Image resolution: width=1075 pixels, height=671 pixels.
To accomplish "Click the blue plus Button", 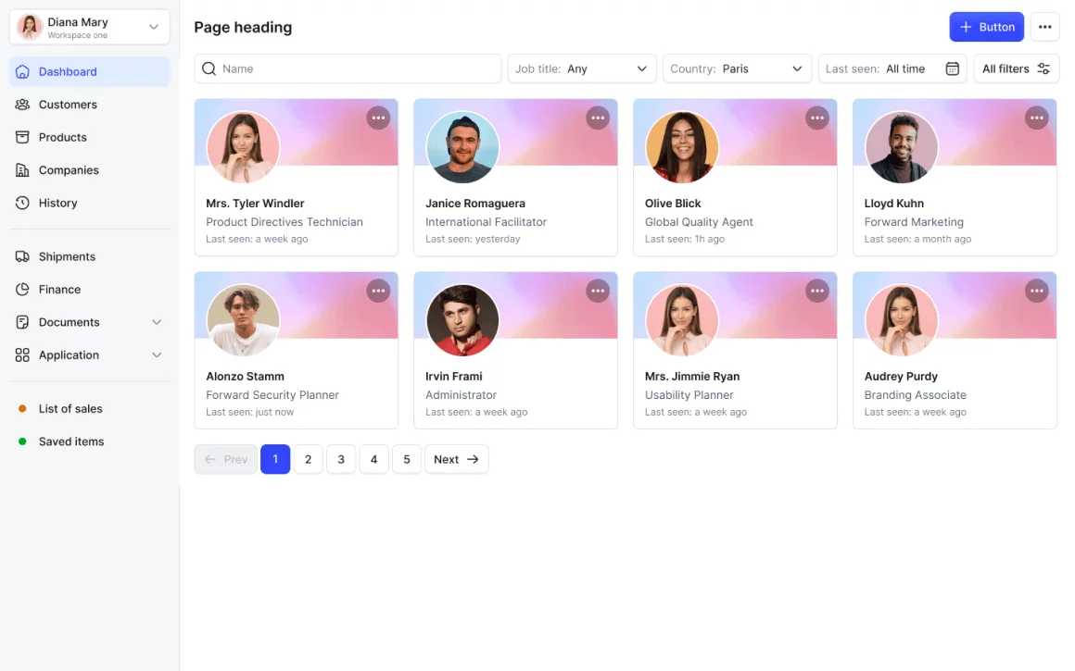I will (x=986, y=27).
